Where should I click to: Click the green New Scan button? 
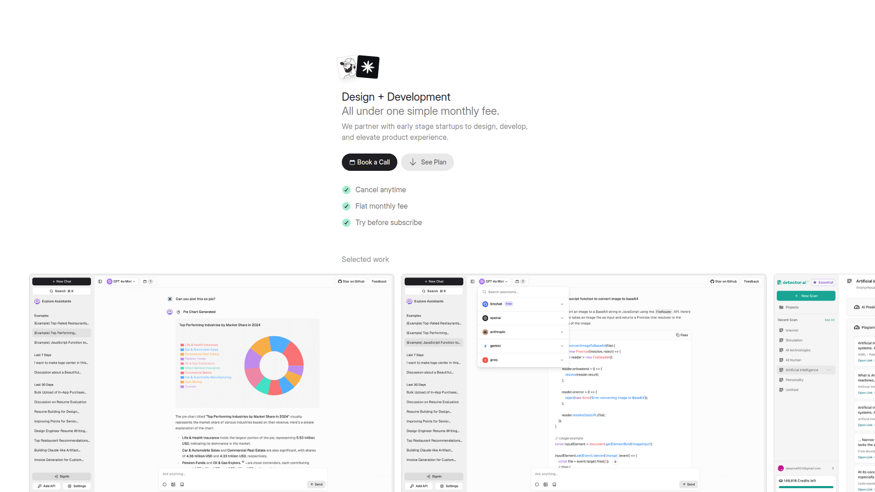pyautogui.click(x=806, y=296)
